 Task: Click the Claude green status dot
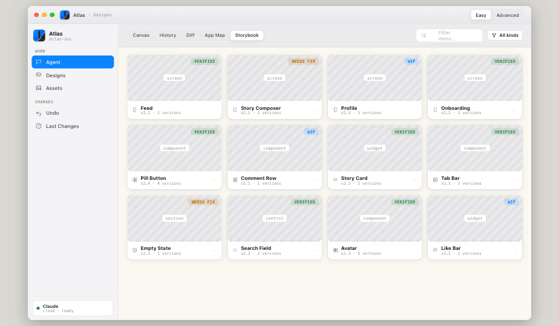tap(38, 308)
